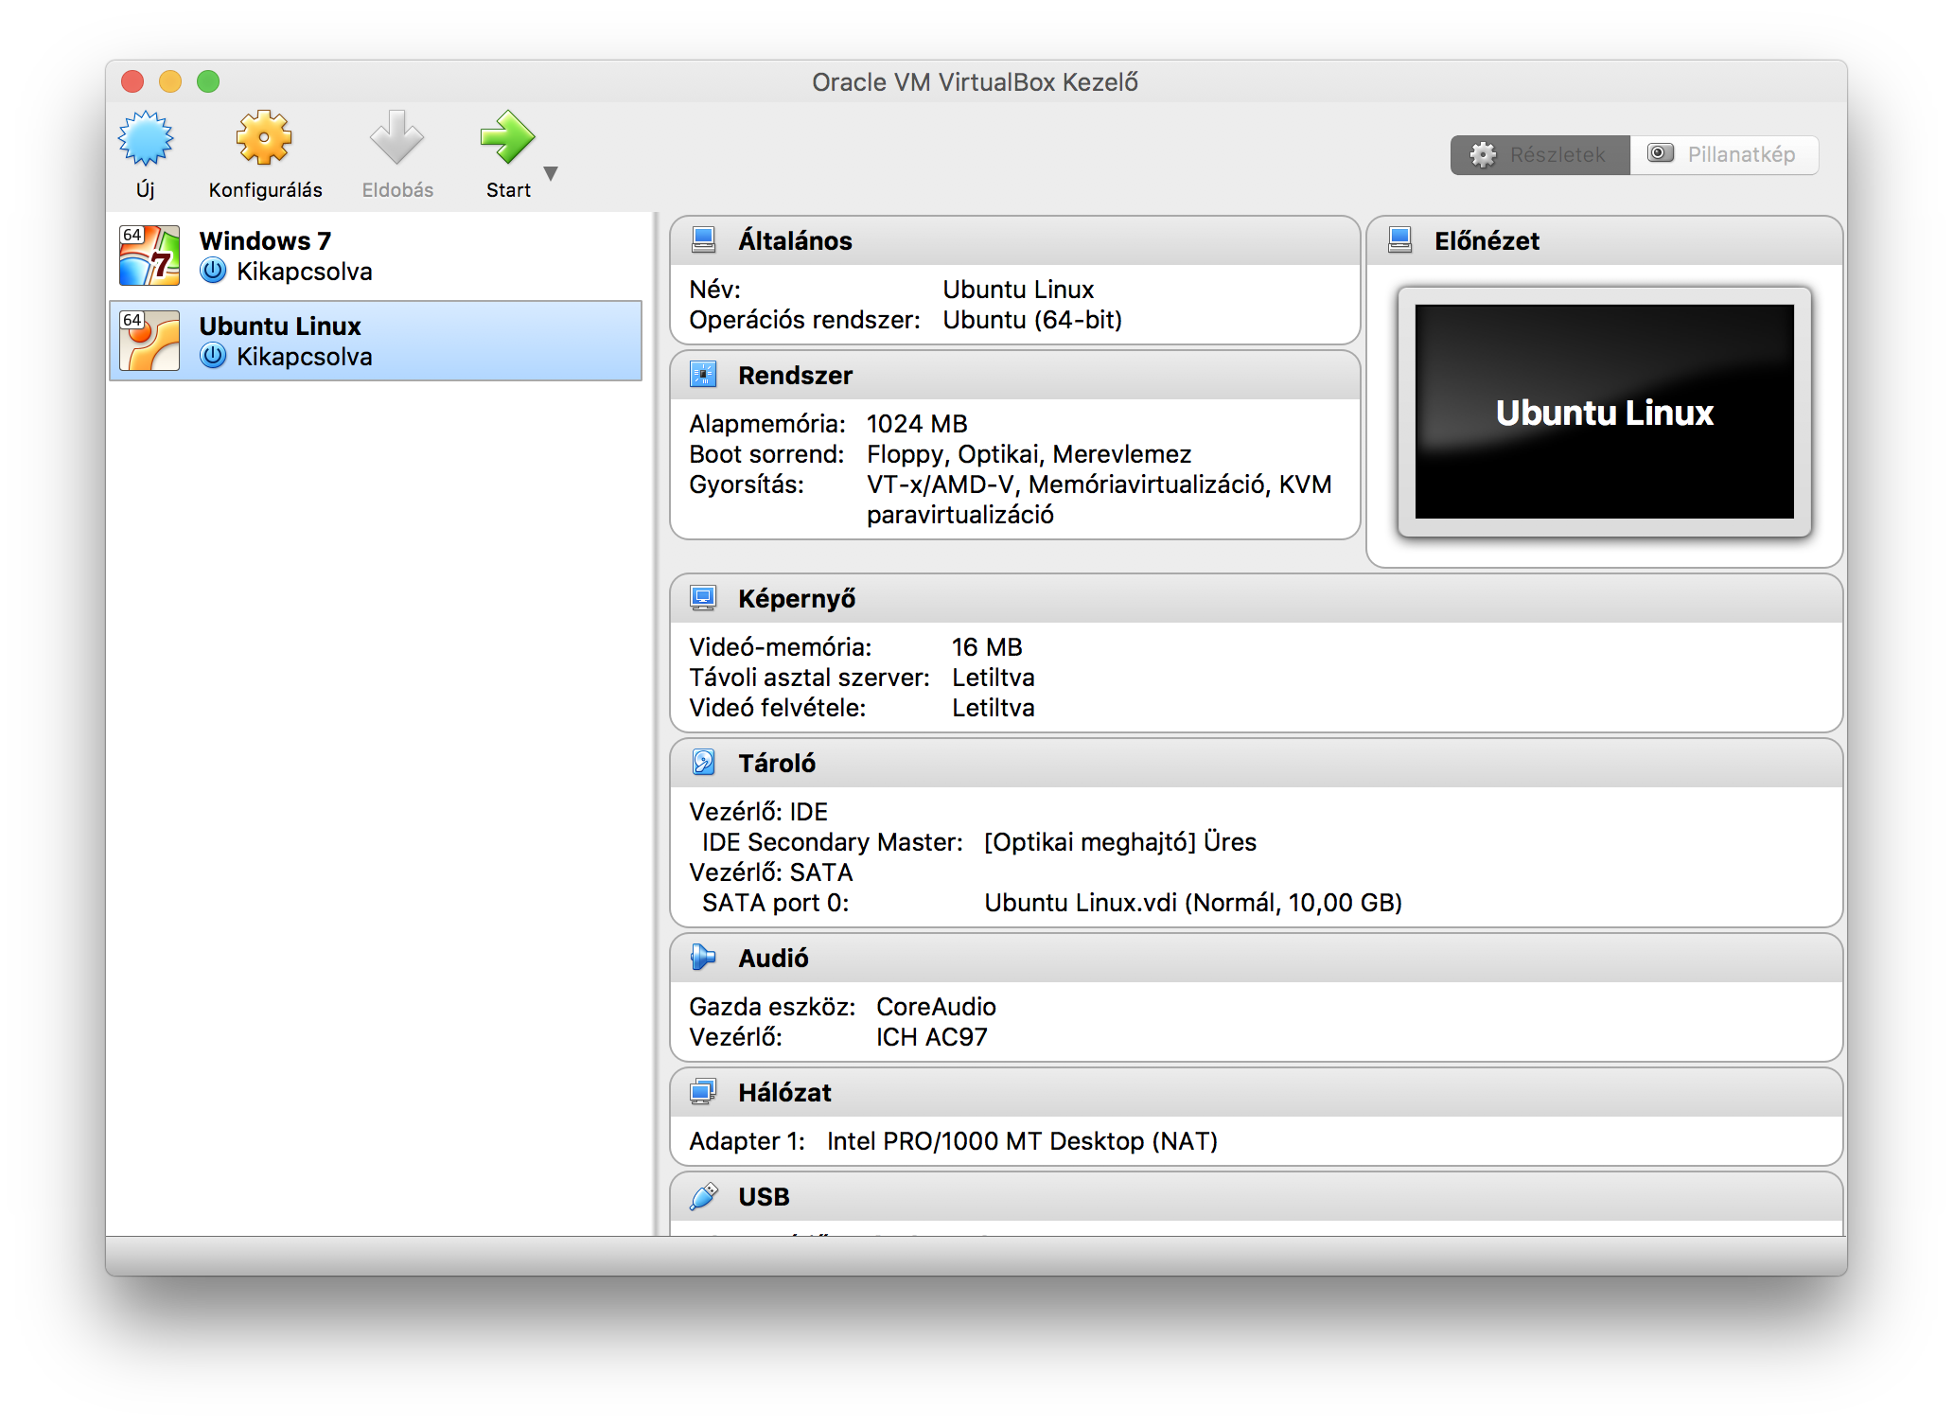
Task: Click Windows 7 power state icon
Action: (x=213, y=271)
